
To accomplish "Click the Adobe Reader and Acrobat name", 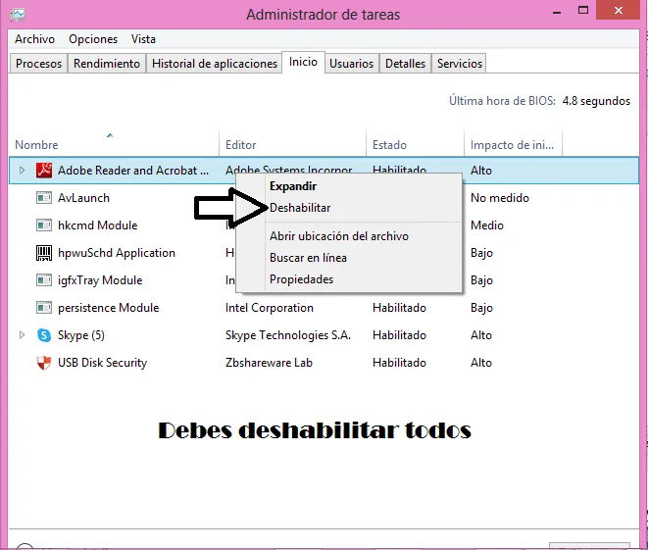I will 133,171.
